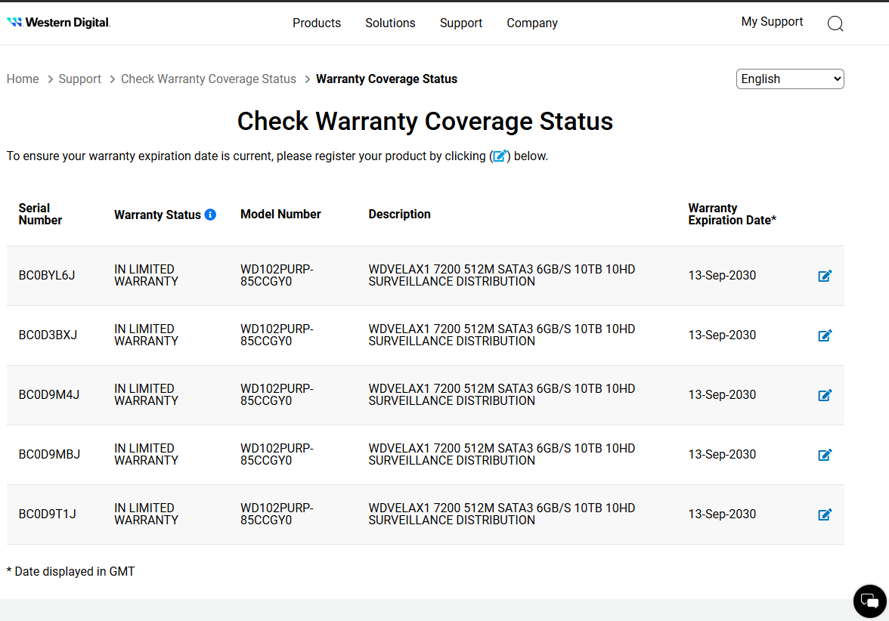Open the Solutions menu
Viewport: 889px width, 621px height.
(x=390, y=23)
